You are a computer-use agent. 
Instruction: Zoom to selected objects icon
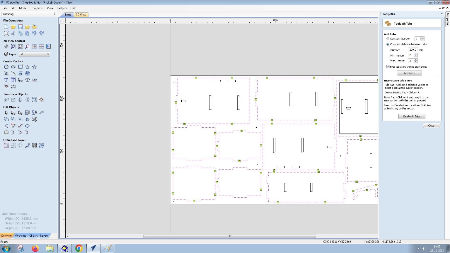pos(27,47)
